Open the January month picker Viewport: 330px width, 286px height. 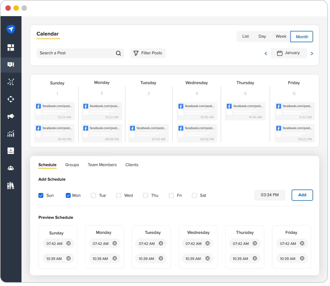point(289,53)
